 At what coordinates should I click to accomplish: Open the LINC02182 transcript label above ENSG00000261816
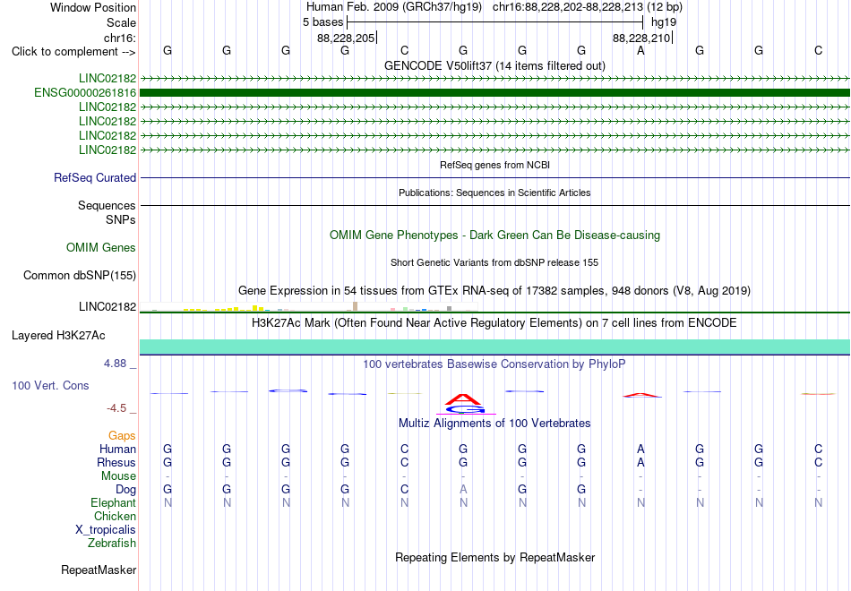click(x=107, y=79)
